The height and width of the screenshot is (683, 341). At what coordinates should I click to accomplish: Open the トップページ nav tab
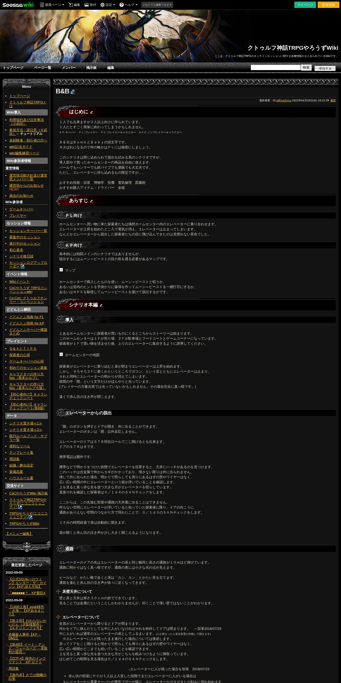click(x=13, y=68)
